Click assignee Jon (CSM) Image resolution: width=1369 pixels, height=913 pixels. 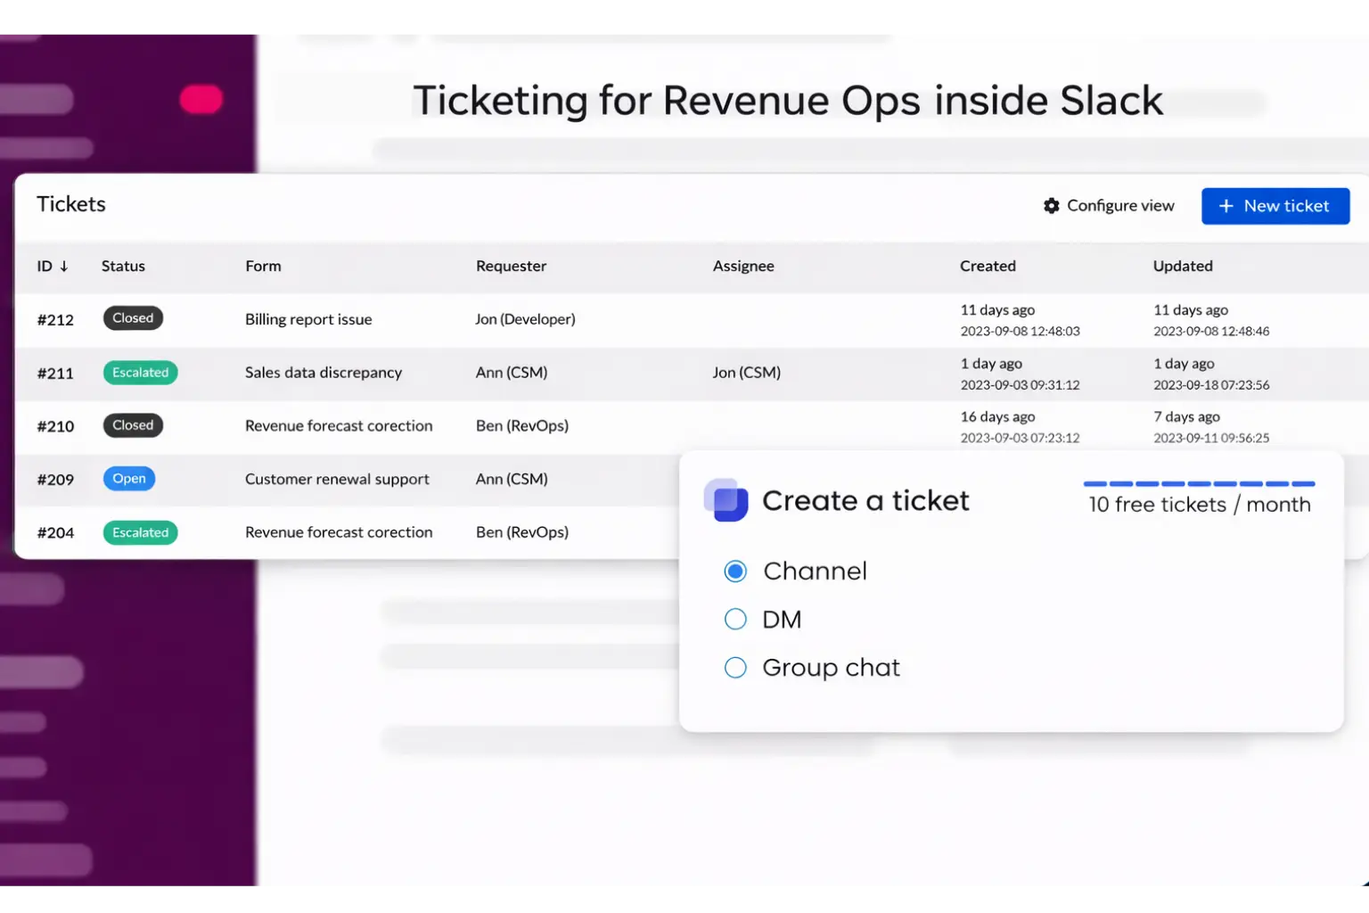(x=747, y=373)
